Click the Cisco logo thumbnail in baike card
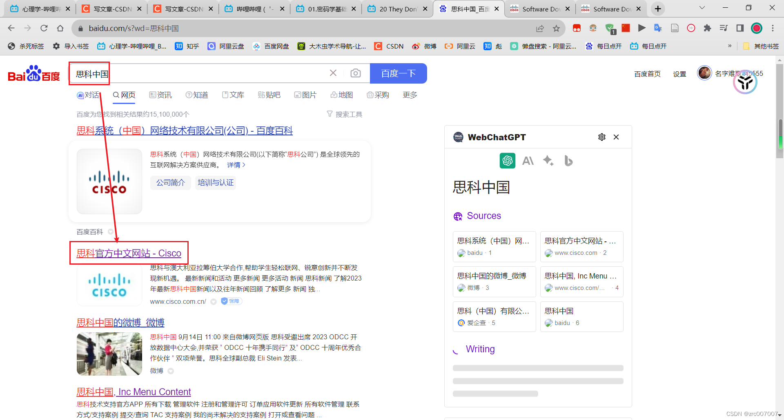This screenshot has height=420, width=784. point(109,181)
